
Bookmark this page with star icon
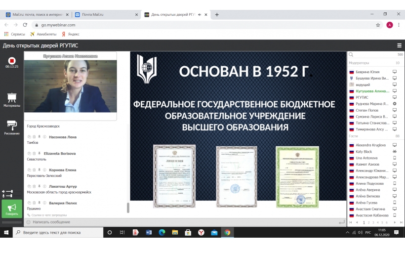coord(378,25)
